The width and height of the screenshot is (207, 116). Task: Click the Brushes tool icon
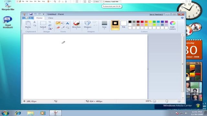[x=76, y=23]
